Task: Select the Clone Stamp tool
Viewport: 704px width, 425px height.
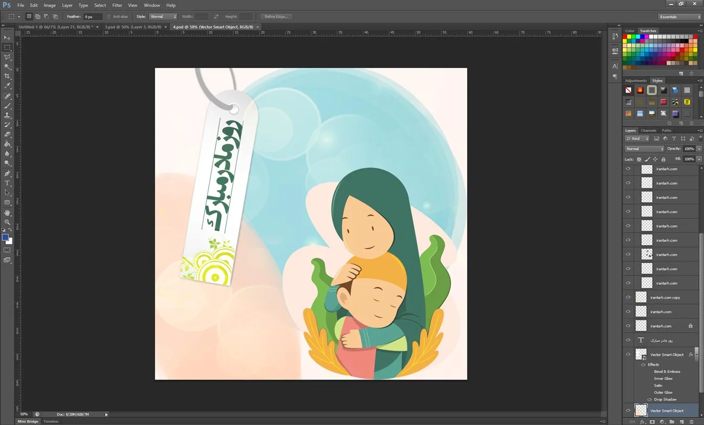Action: pyautogui.click(x=7, y=115)
